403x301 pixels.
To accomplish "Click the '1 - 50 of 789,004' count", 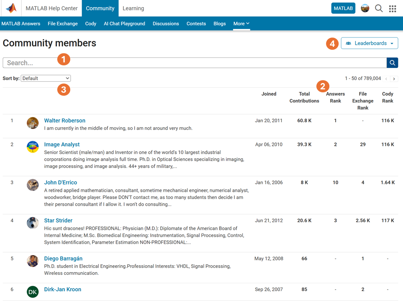I will pyautogui.click(x=363, y=78).
